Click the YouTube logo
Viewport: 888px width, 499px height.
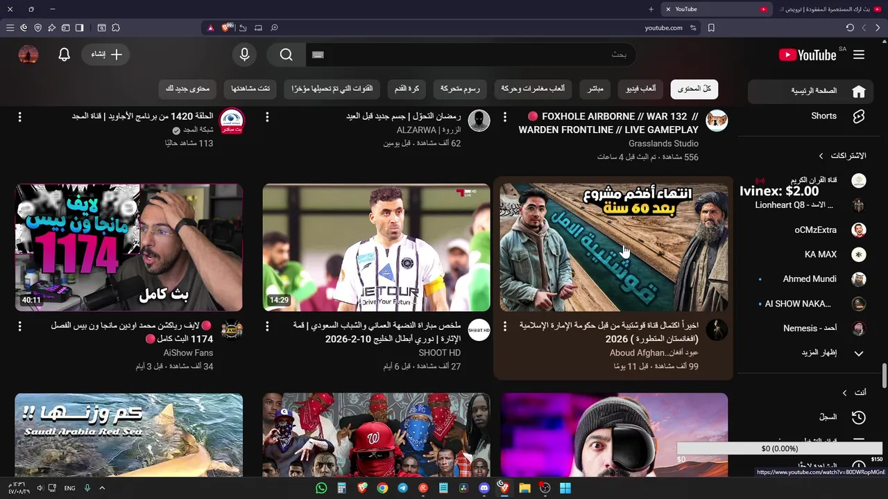pos(808,55)
